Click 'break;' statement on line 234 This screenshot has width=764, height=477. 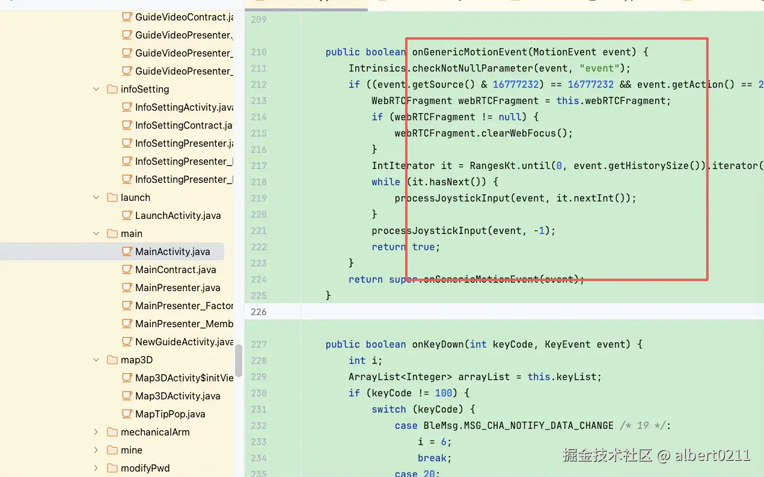[435, 458]
